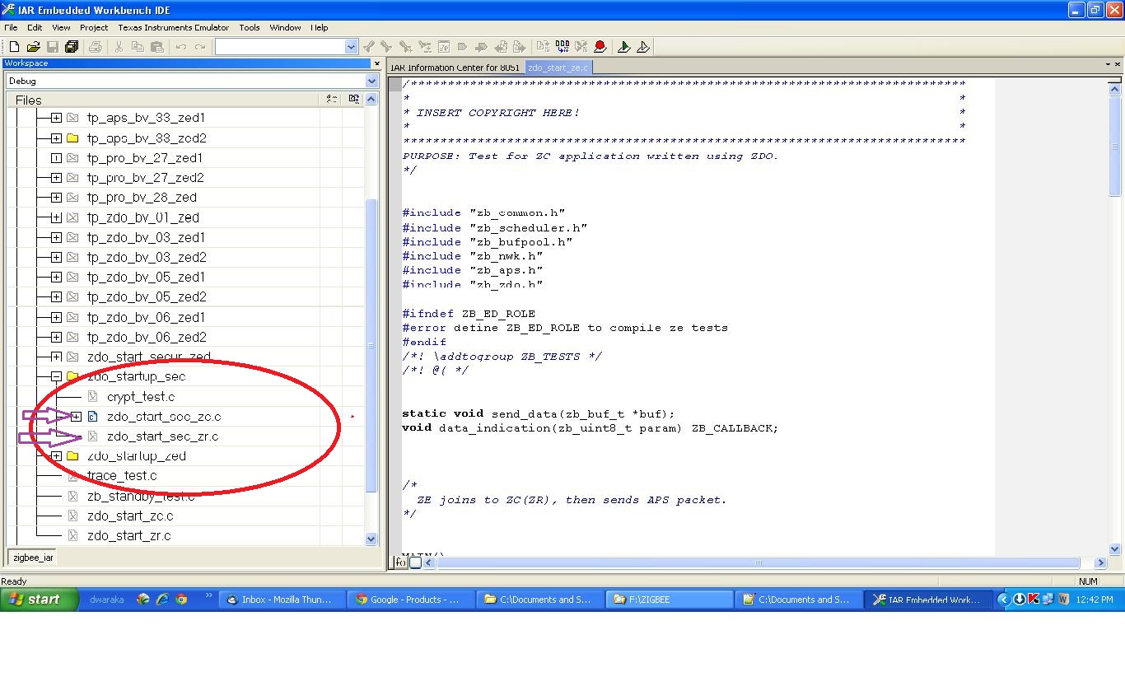Open the Replace dialog icon

(x=424, y=47)
